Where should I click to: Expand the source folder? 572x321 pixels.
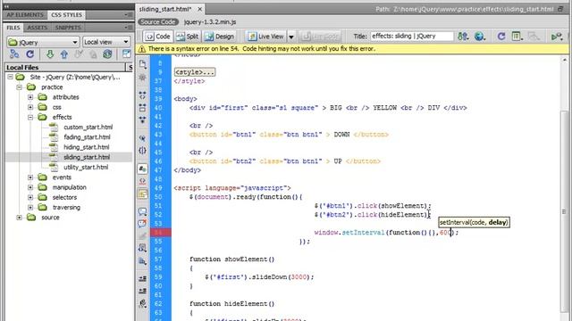tap(19, 218)
